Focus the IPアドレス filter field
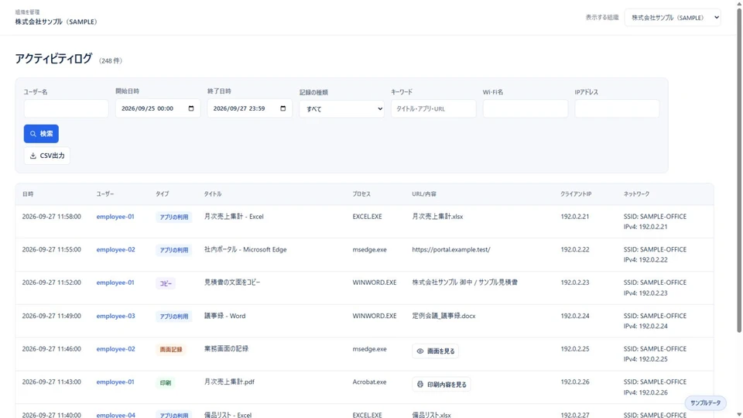Image resolution: width=743 pixels, height=418 pixels. 617,108
